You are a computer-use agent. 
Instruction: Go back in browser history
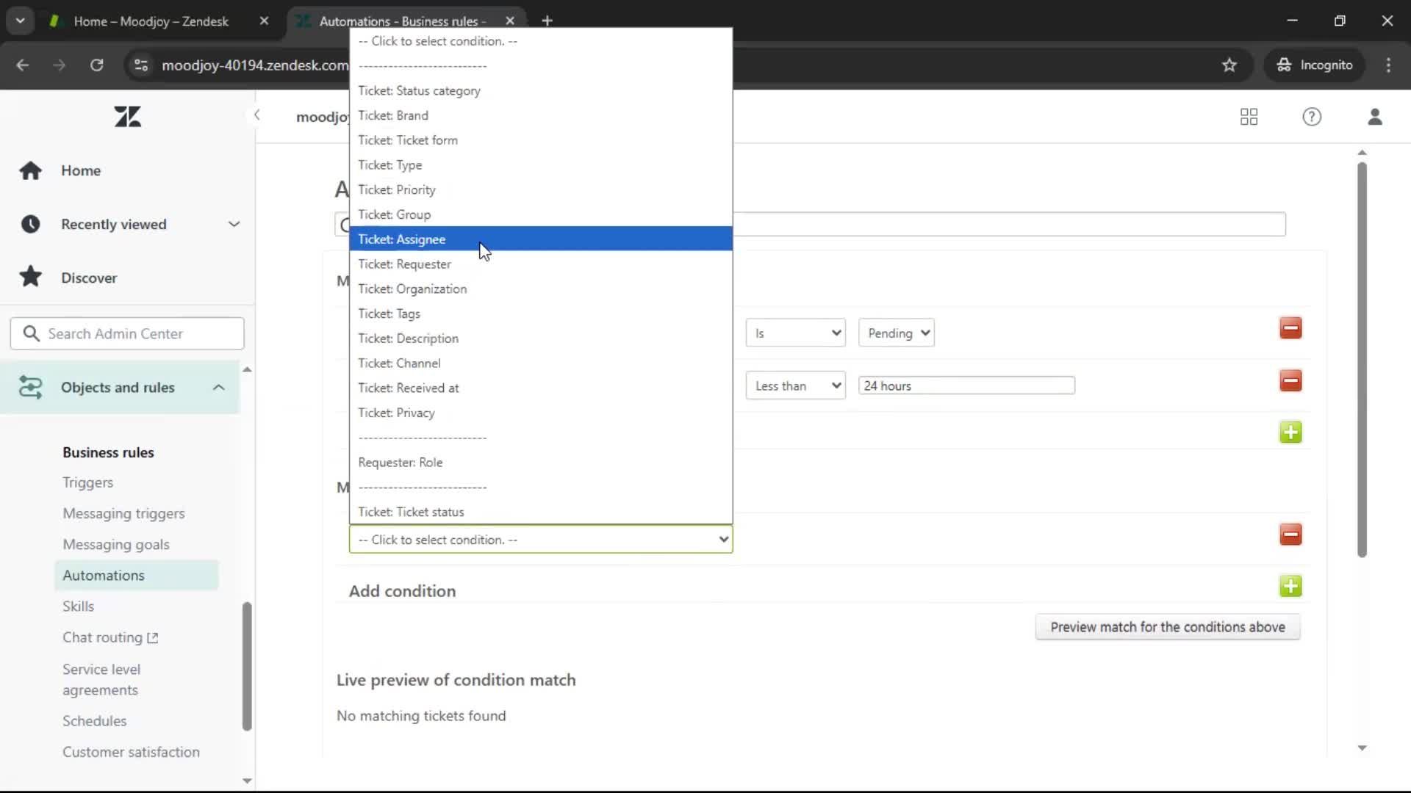point(22,65)
